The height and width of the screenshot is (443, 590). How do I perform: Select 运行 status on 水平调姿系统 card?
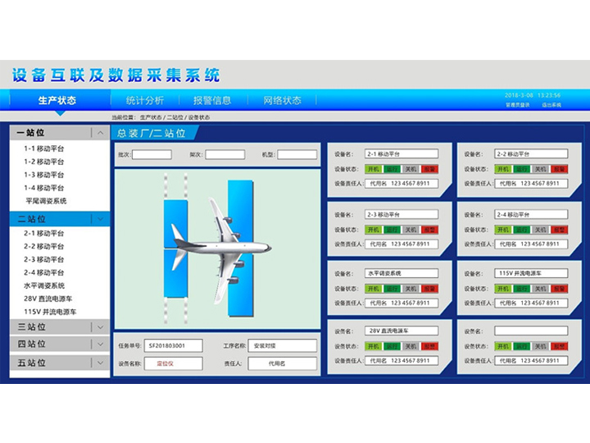tap(393, 289)
